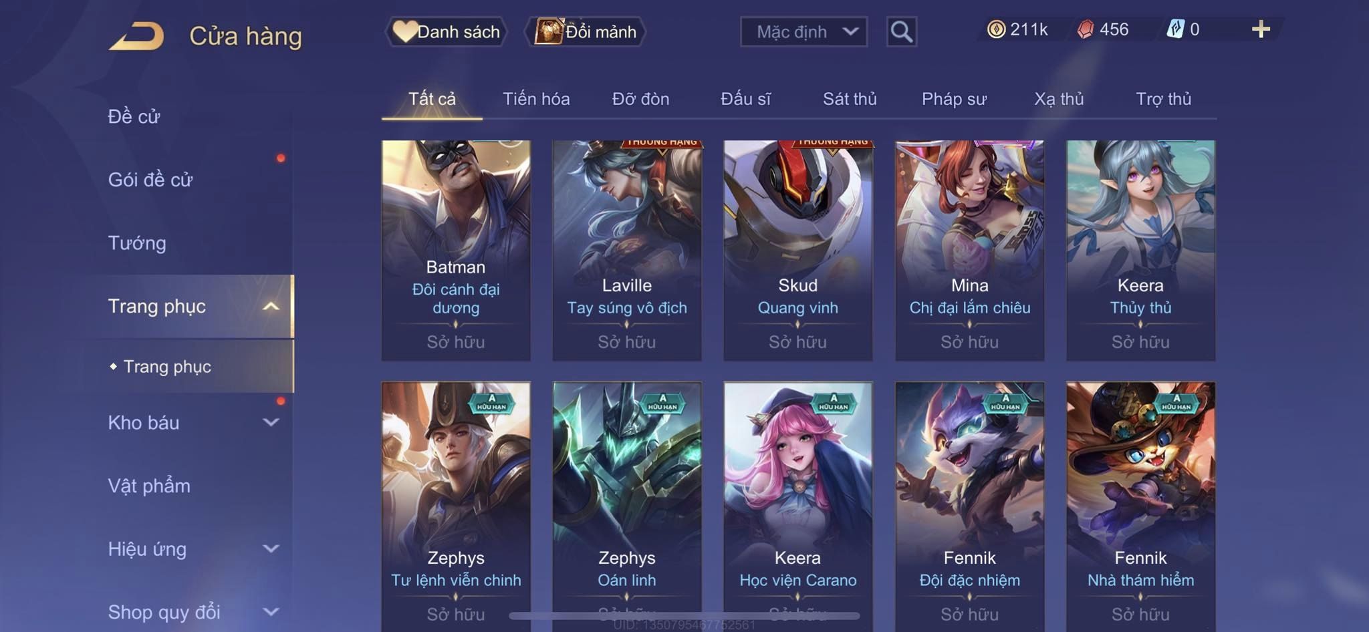The width and height of the screenshot is (1369, 632).
Task: Select the Batman Đôi cánh đại dương skin card
Action: coord(456,251)
